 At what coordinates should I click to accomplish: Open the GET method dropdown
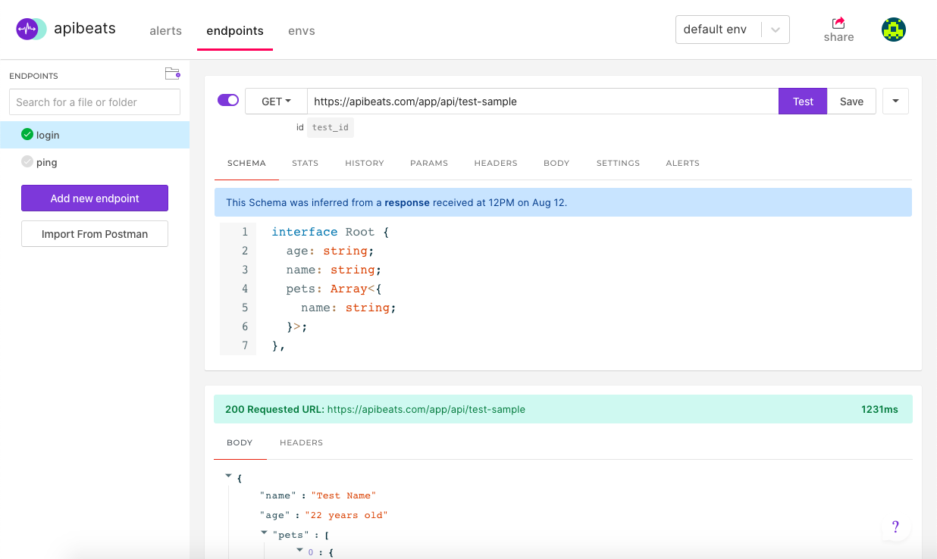276,101
